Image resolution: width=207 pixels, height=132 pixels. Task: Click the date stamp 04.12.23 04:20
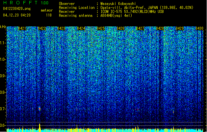point(17,15)
